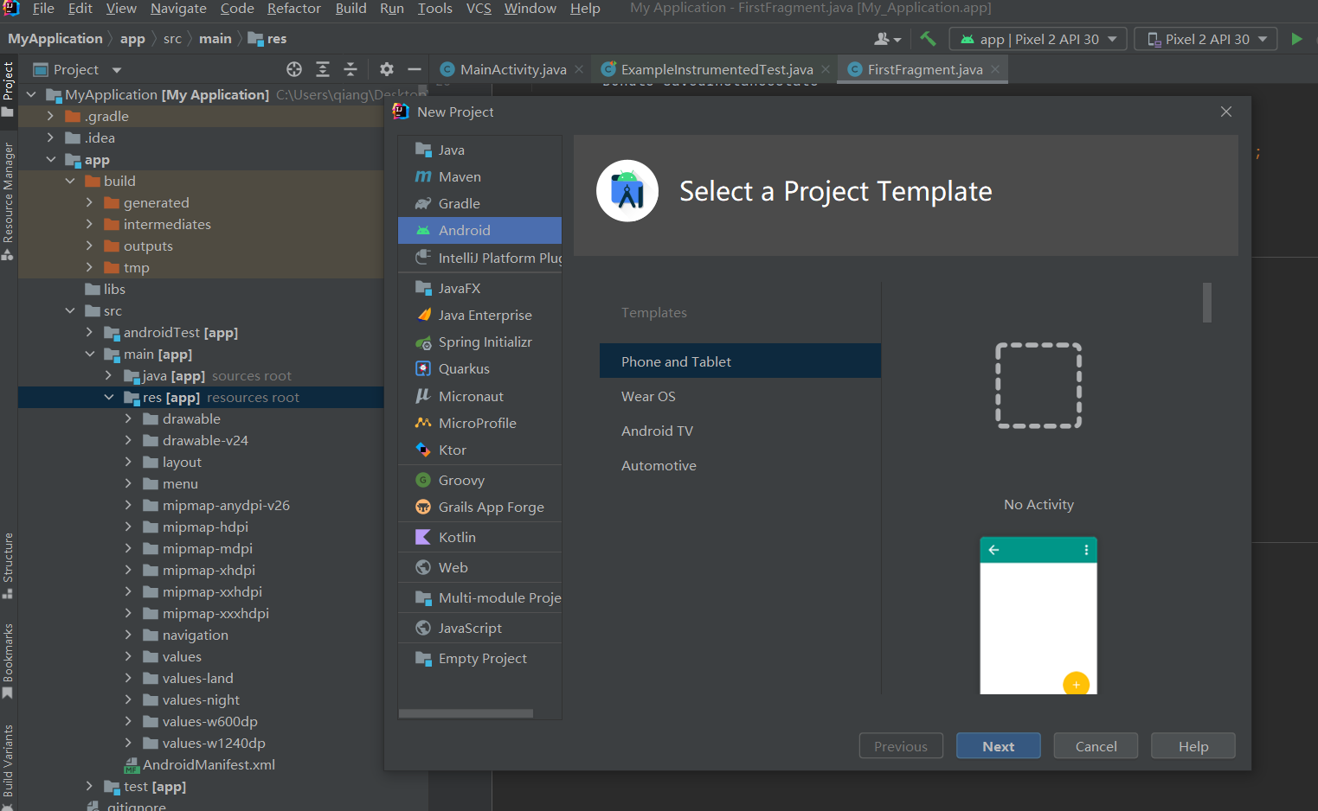Switch to ExampleInstrumentedTest.java tab
Screen dimensions: 1318x811
click(717, 69)
